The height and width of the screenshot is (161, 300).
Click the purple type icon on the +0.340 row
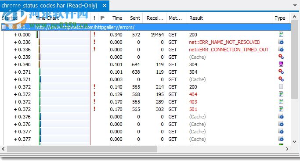coord(281,64)
